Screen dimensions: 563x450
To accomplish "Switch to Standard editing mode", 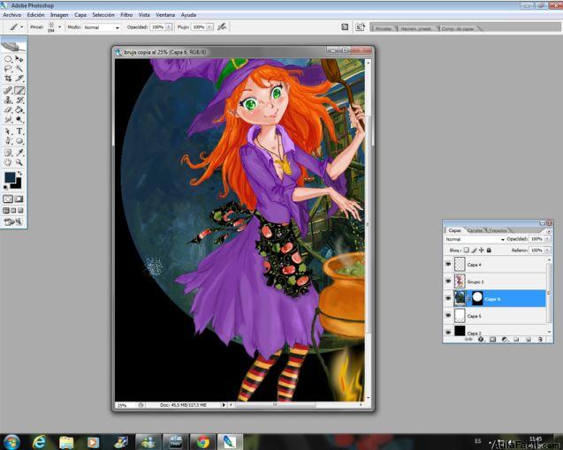I will (x=8, y=199).
